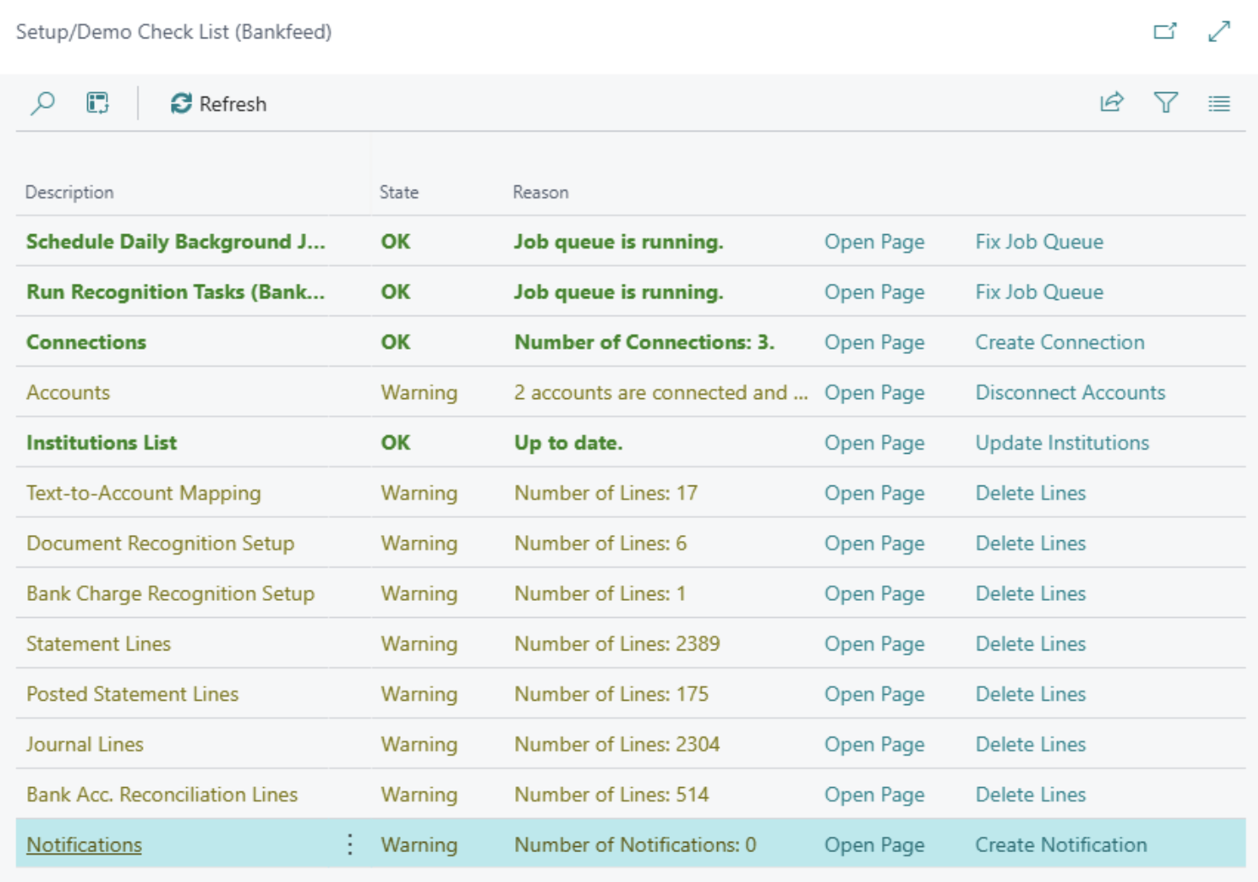This screenshot has height=882, width=1258.
Task: Open the analysis view icon beside search
Action: (x=97, y=103)
